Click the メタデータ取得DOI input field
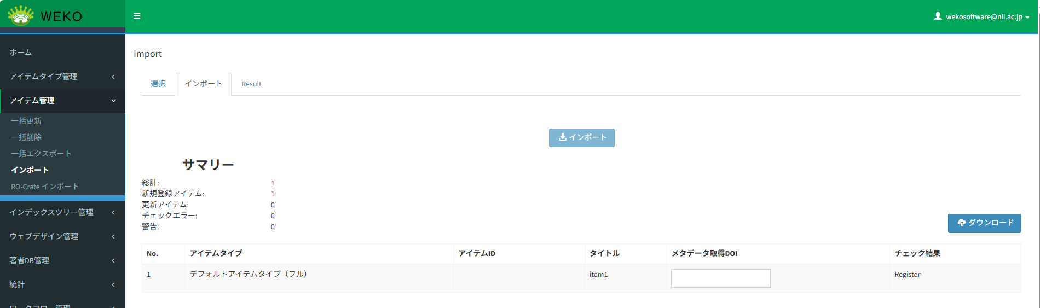1040x308 pixels. pos(720,278)
